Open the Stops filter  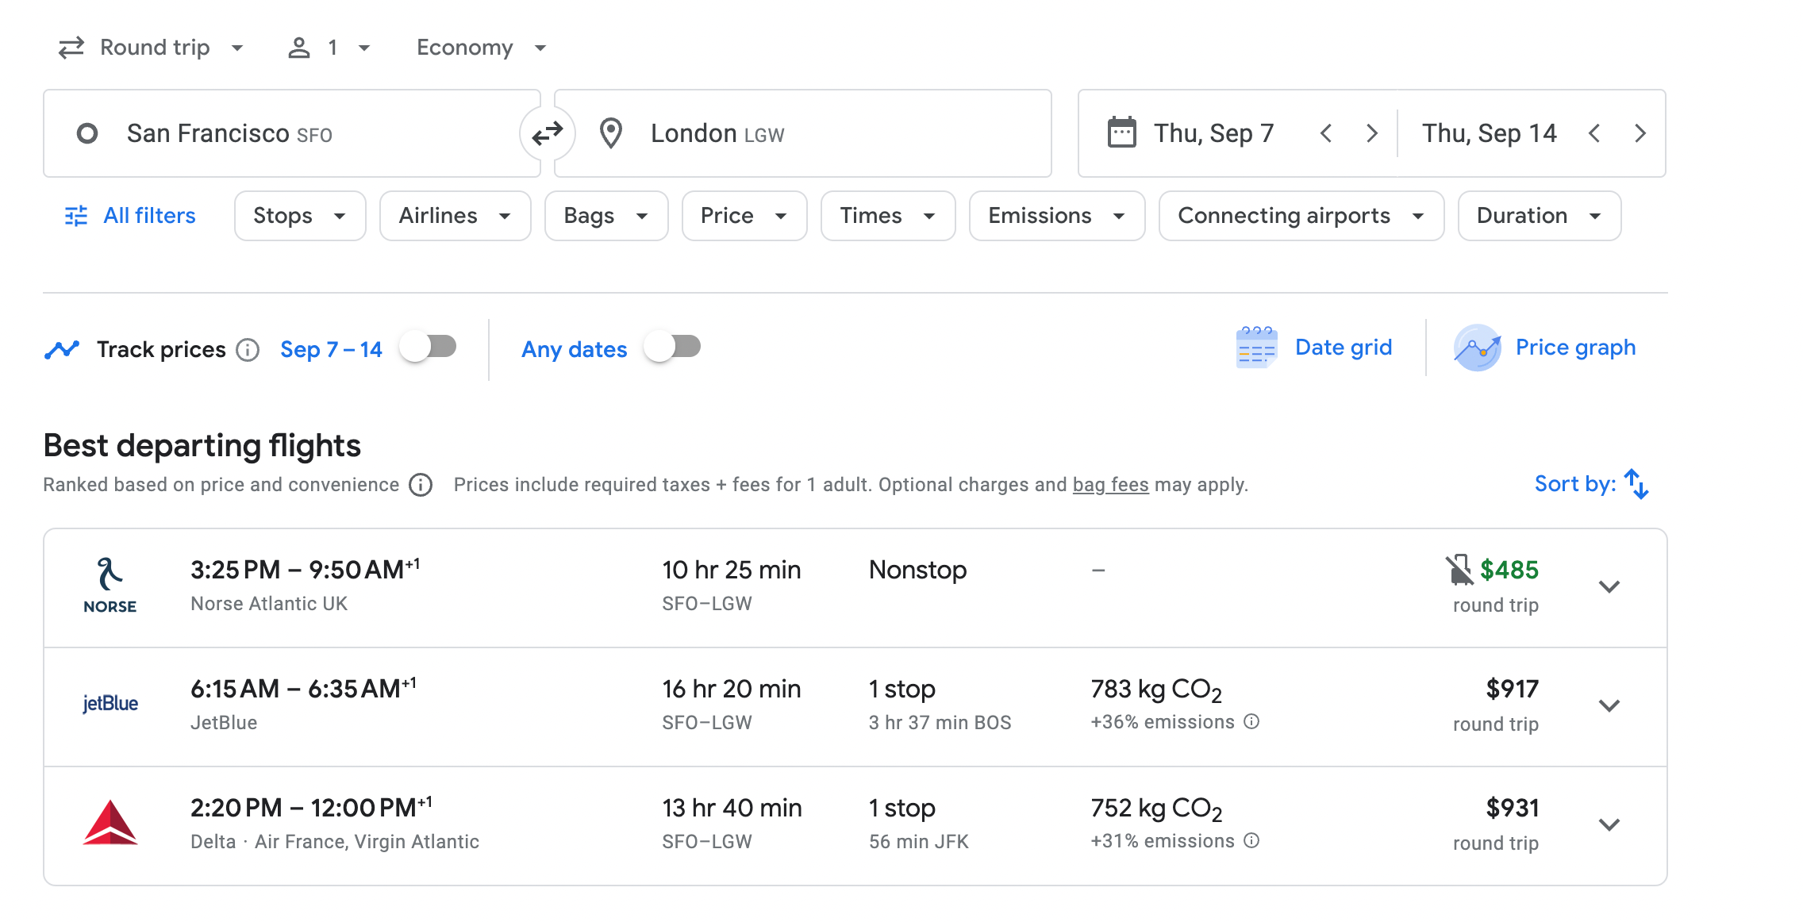pyautogui.click(x=299, y=216)
